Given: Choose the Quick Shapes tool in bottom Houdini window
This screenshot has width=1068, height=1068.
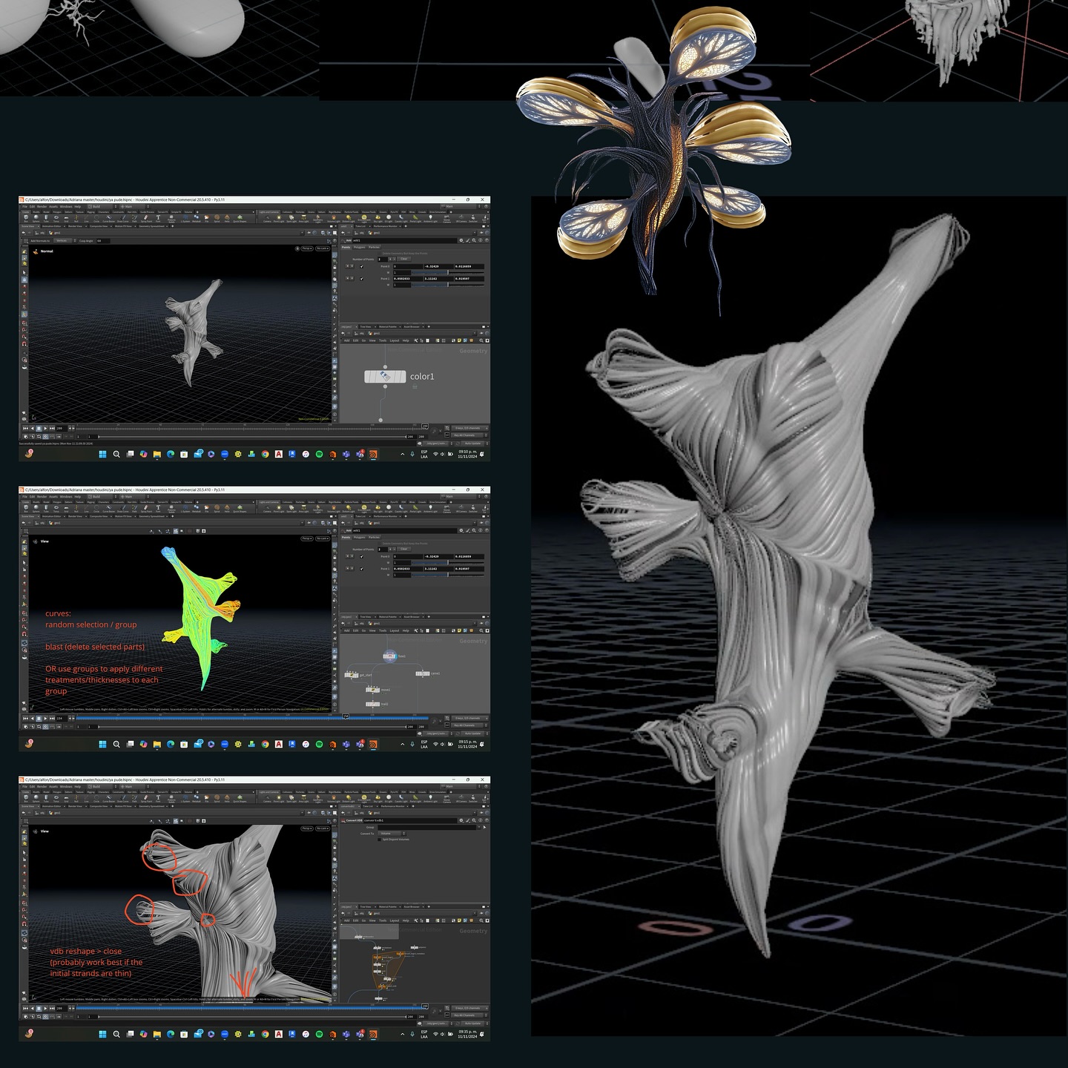Looking at the screenshot, I should (240, 799).
